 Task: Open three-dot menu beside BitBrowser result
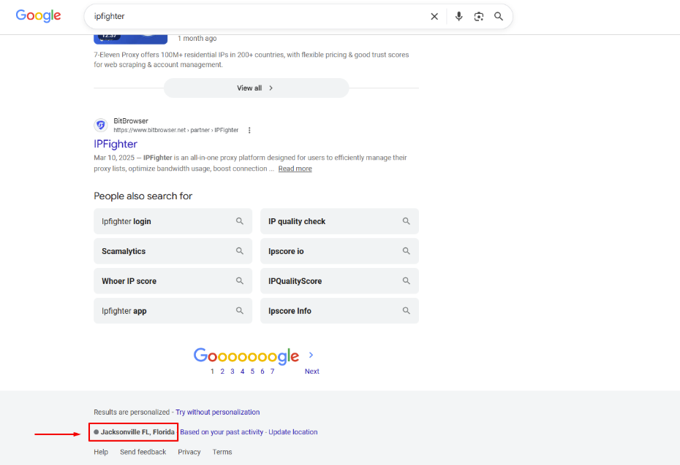pos(249,130)
